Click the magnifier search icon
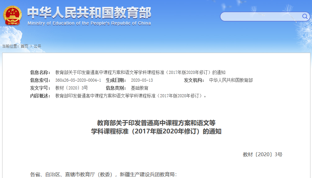Viewport: 312px width, 178px height. tap(305, 17)
